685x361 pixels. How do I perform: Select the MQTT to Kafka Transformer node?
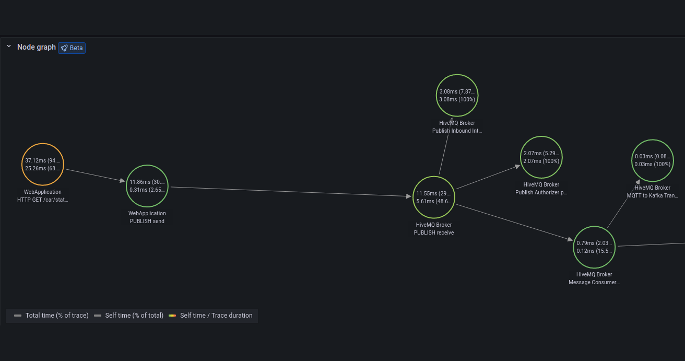pyautogui.click(x=653, y=160)
